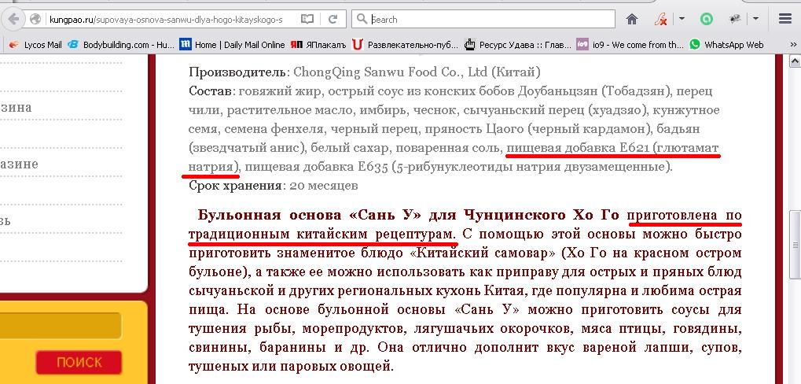Click the red-crossed script extension icon
Screen dimensions: 801x384
point(660,20)
